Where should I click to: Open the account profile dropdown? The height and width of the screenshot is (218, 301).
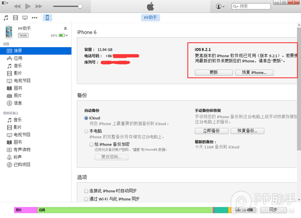(x=220, y=7)
